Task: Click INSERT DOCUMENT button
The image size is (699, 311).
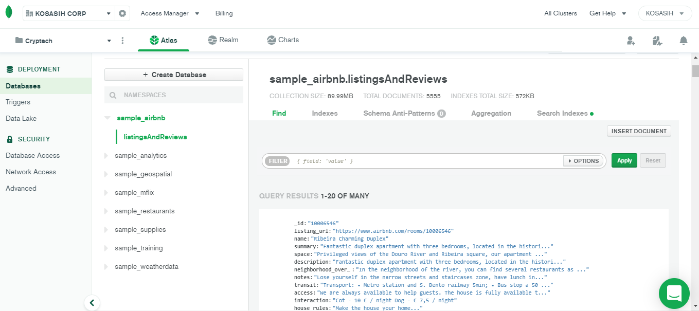Action: tap(639, 131)
